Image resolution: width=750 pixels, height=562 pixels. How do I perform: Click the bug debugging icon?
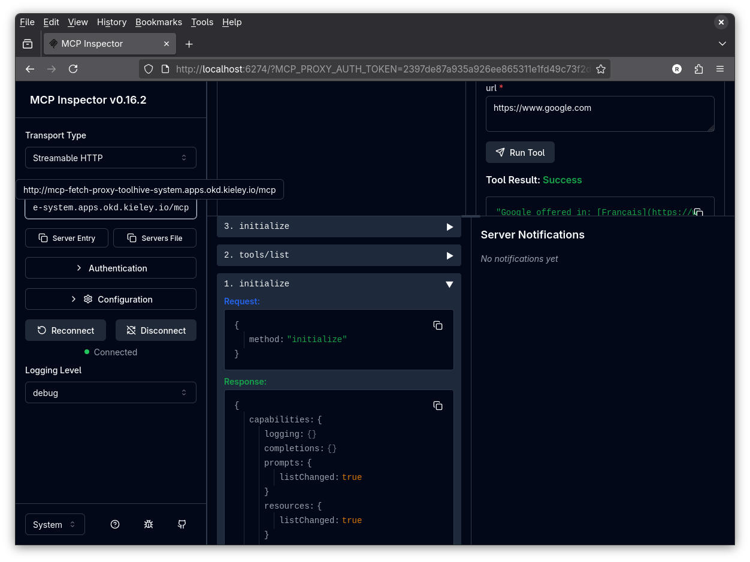(x=149, y=524)
